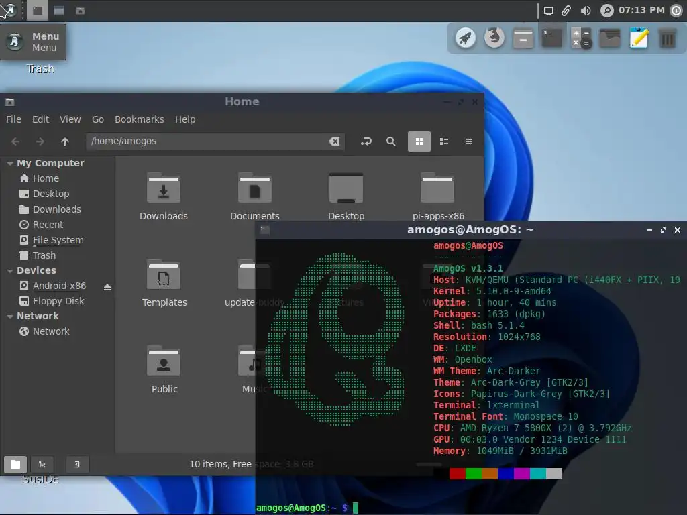Hide the sidebar with status bar button
The width and height of the screenshot is (687, 515).
(x=77, y=464)
